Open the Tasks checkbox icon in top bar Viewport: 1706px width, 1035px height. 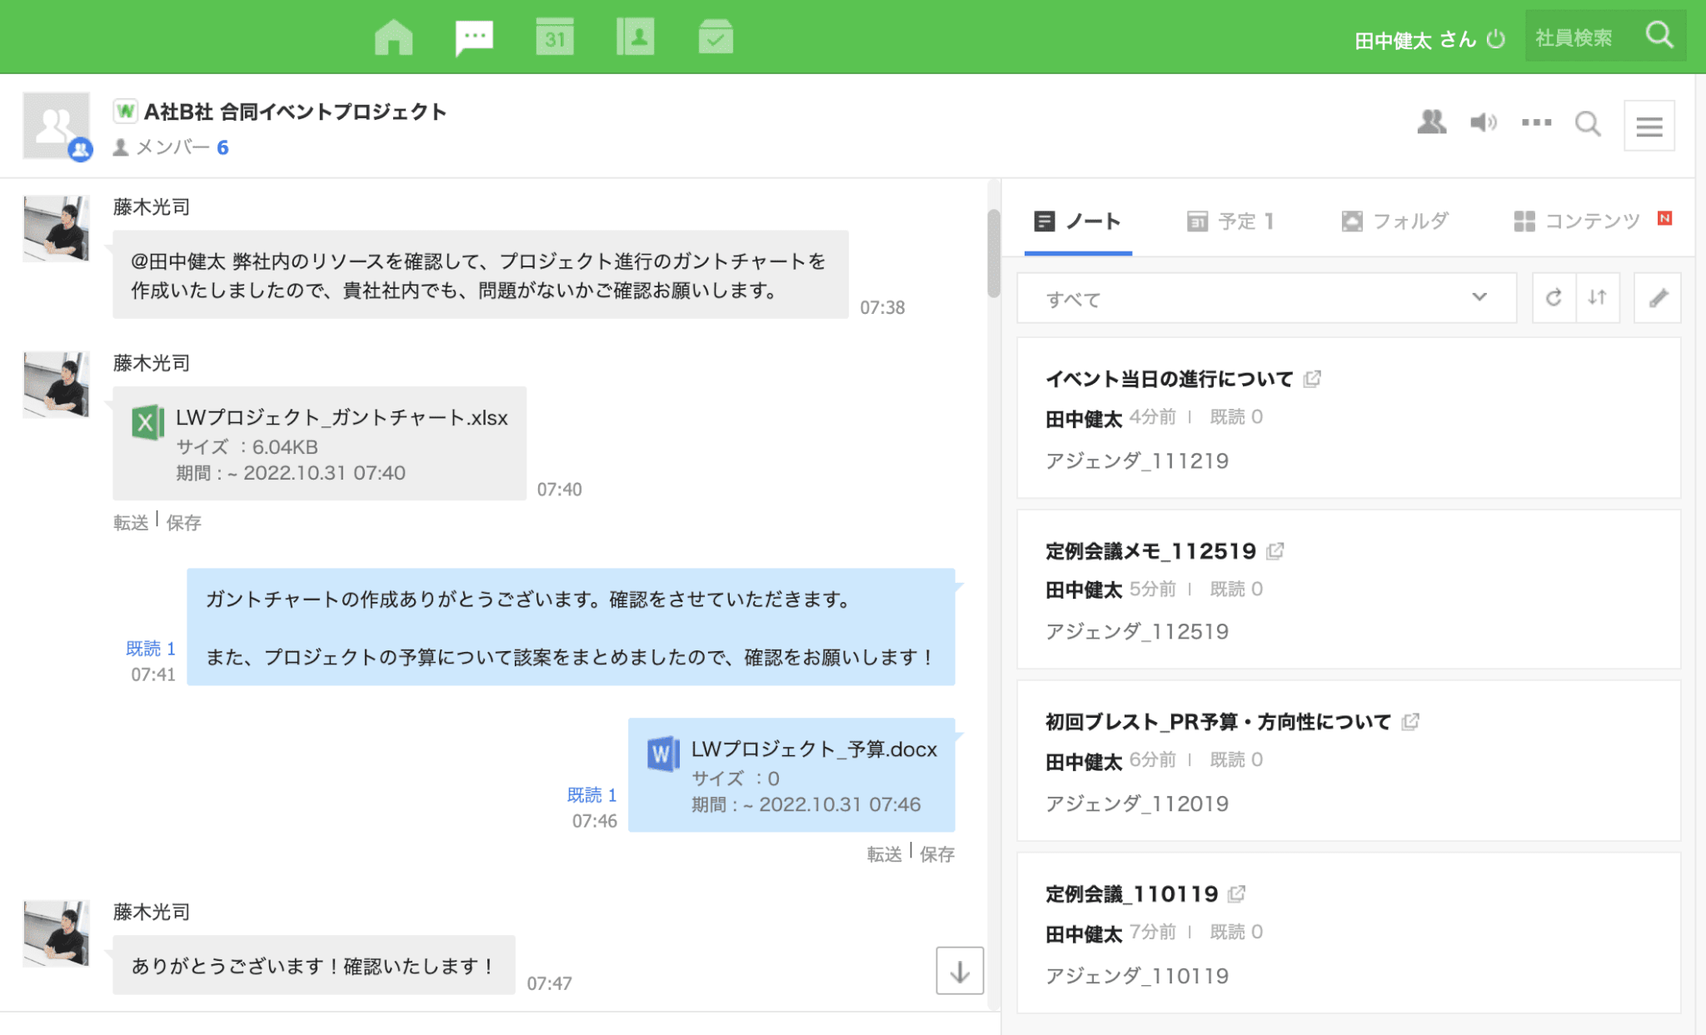716,37
